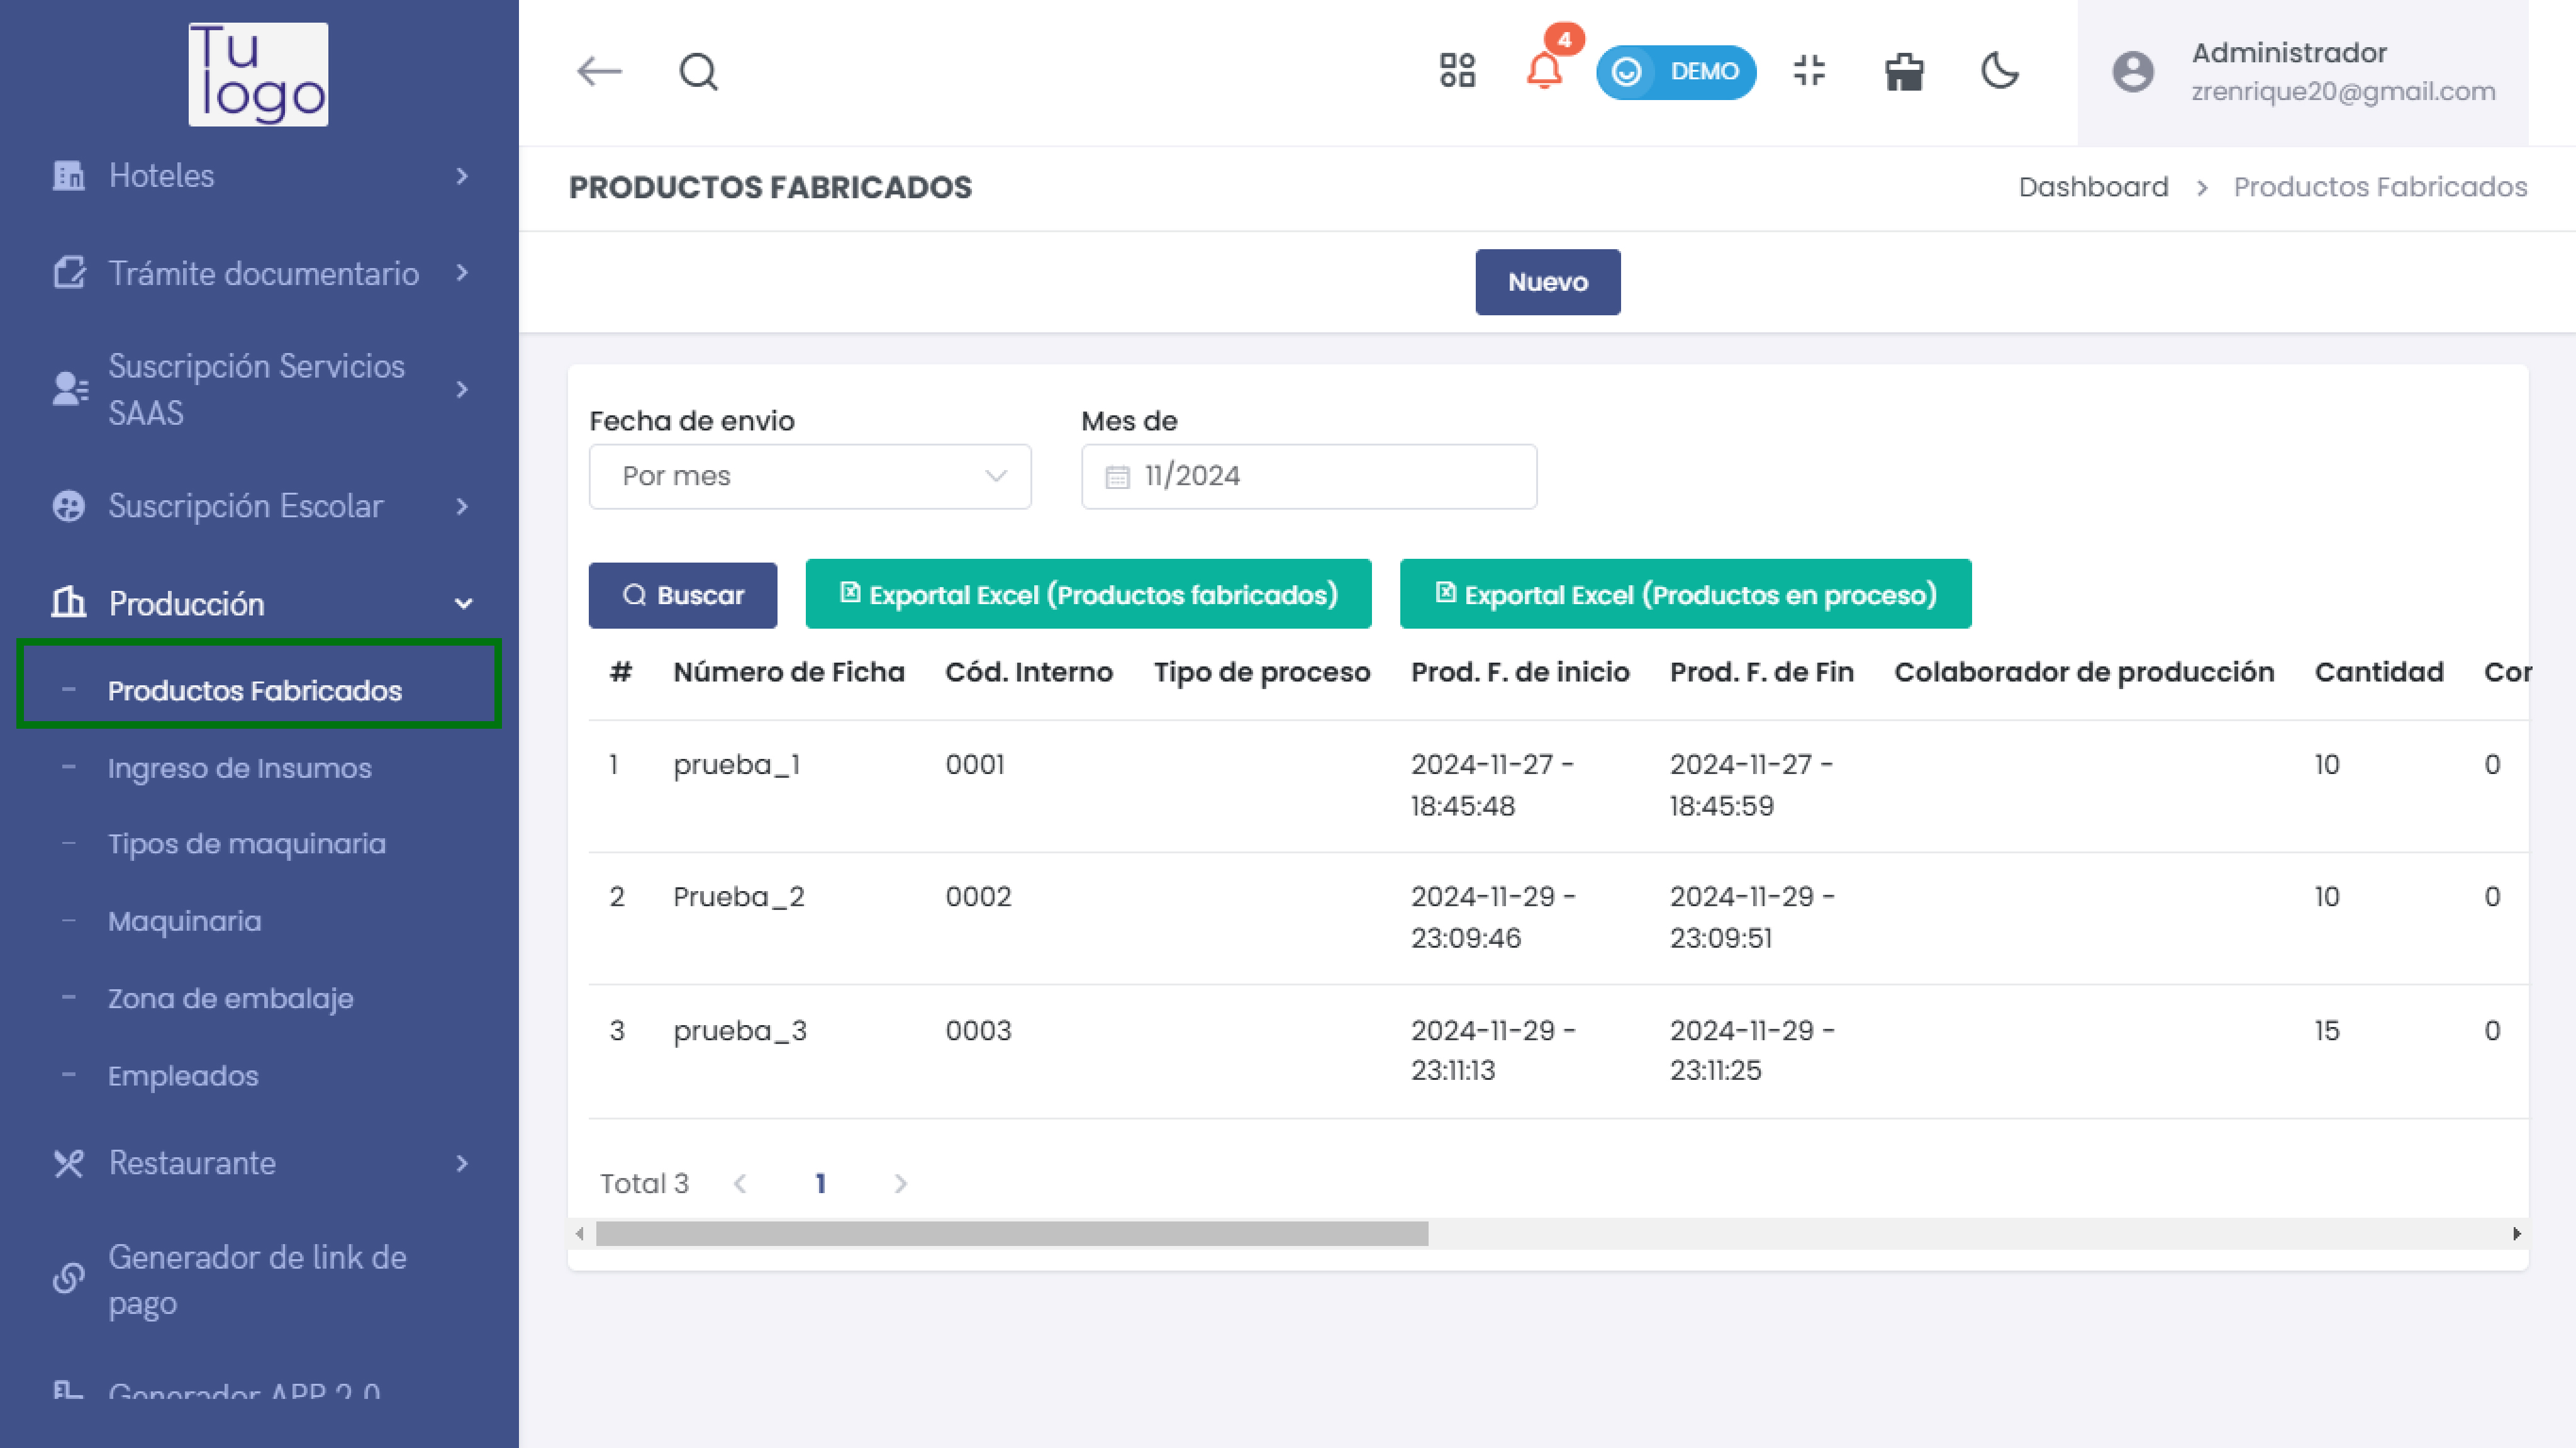Open the Fecha de envio dropdown
Screen dimensions: 2576x1448
[809, 476]
